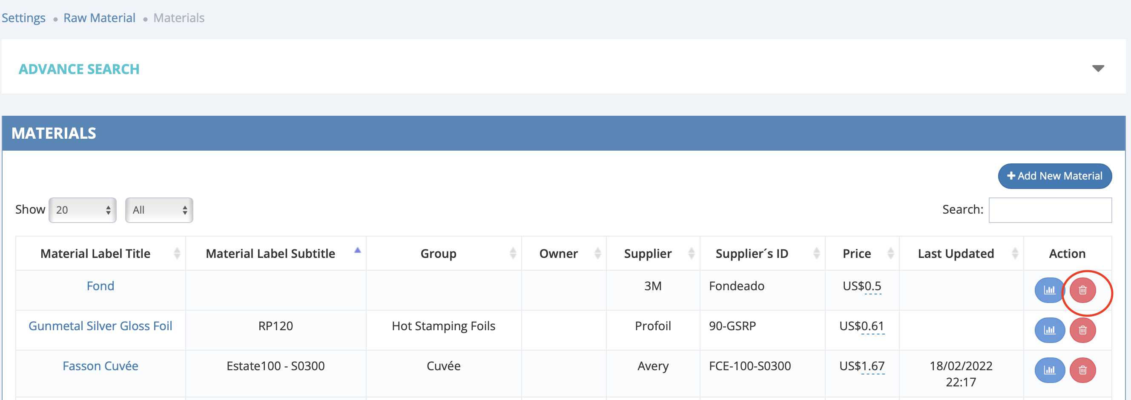
Task: Click sort arrows on Supplier's ID column
Action: point(817,253)
